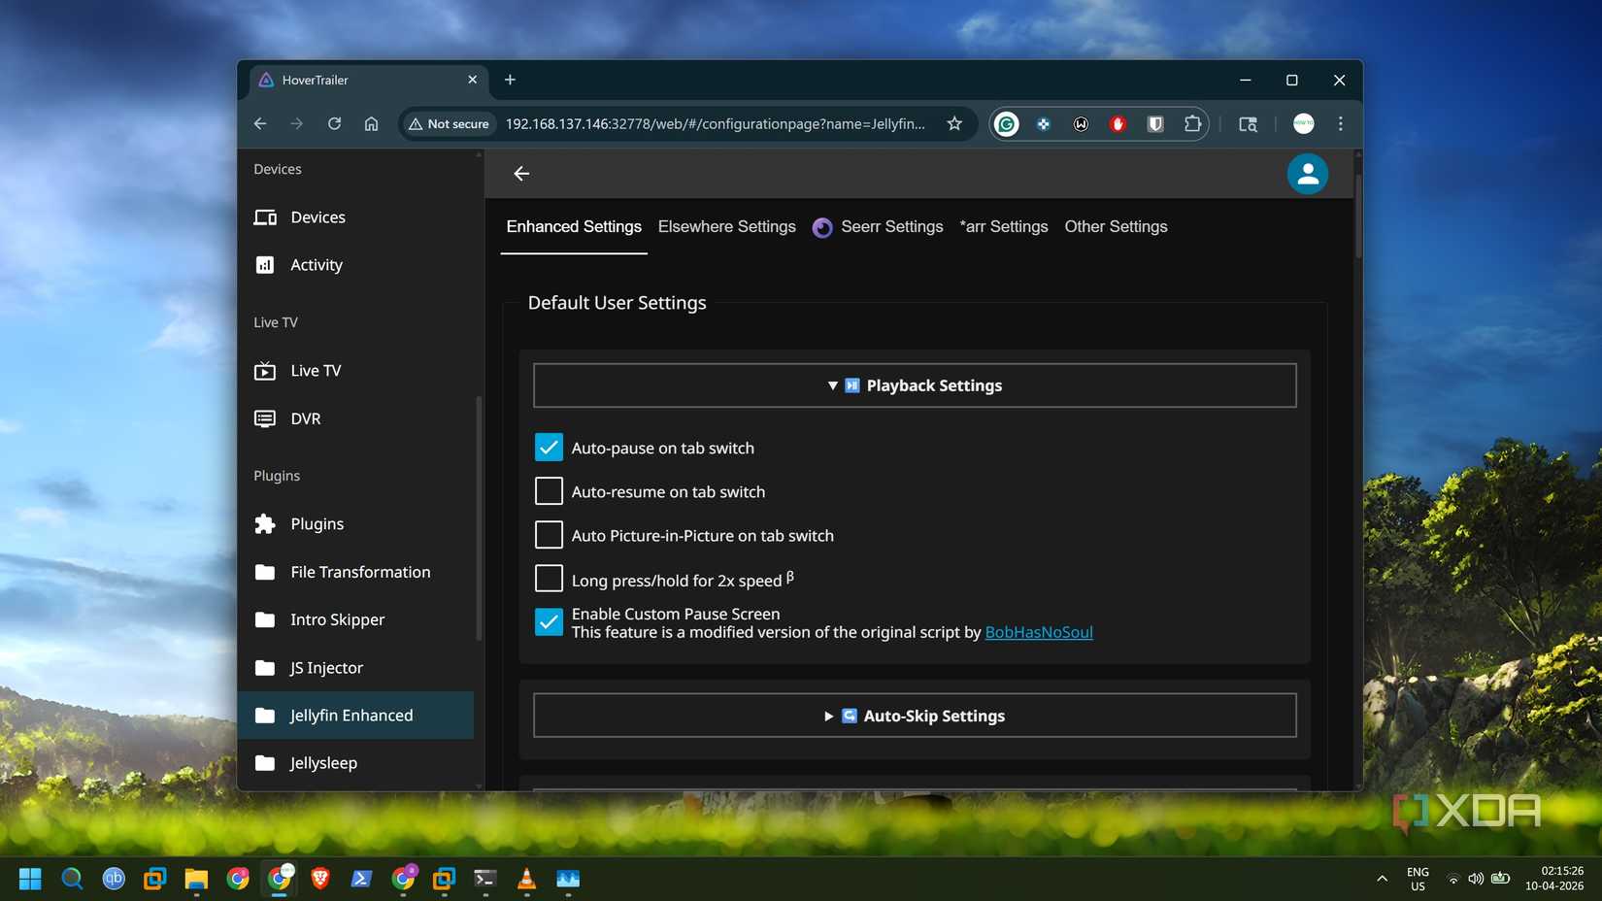Image resolution: width=1602 pixels, height=901 pixels.
Task: Disable Enable Custom Pause Screen checkbox
Action: (x=549, y=622)
